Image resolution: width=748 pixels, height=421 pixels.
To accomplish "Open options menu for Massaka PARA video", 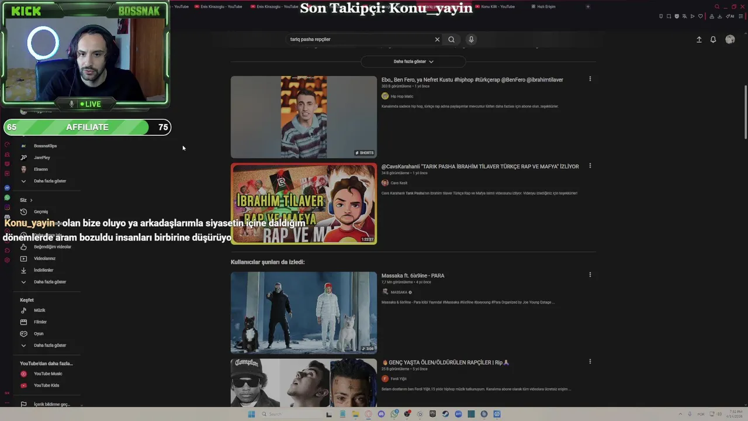I will (590, 275).
